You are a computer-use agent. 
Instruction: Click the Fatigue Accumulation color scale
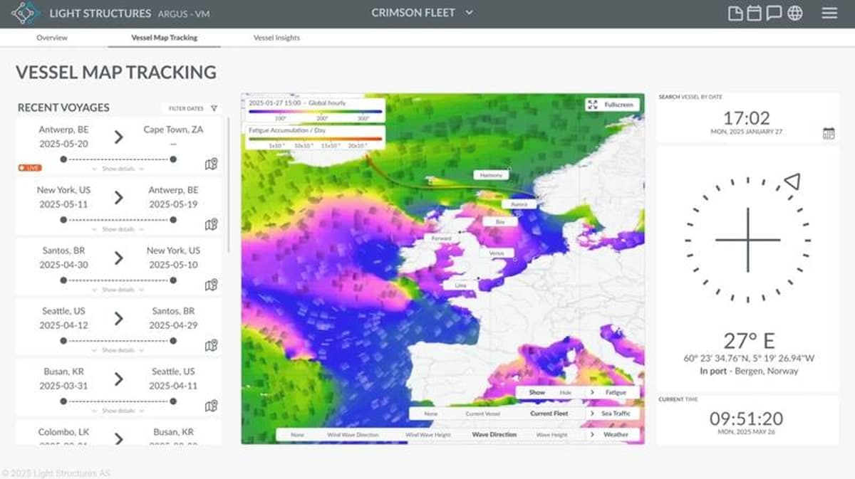coord(313,140)
